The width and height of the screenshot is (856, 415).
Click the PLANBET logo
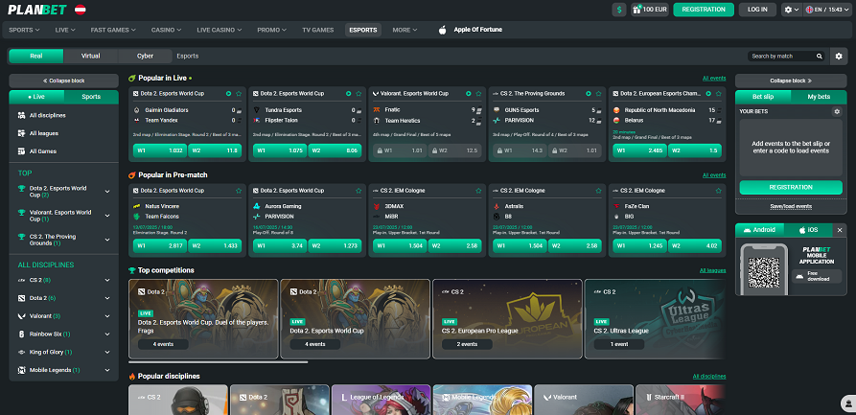(37, 10)
